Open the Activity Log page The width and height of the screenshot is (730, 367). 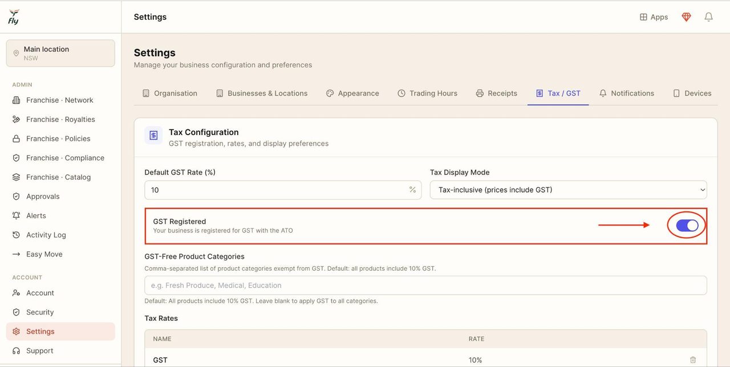point(60,235)
